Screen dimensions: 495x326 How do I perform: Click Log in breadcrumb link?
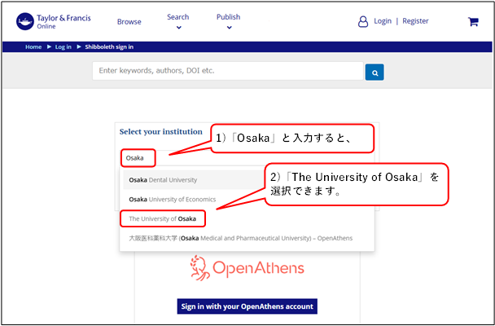pos(64,47)
